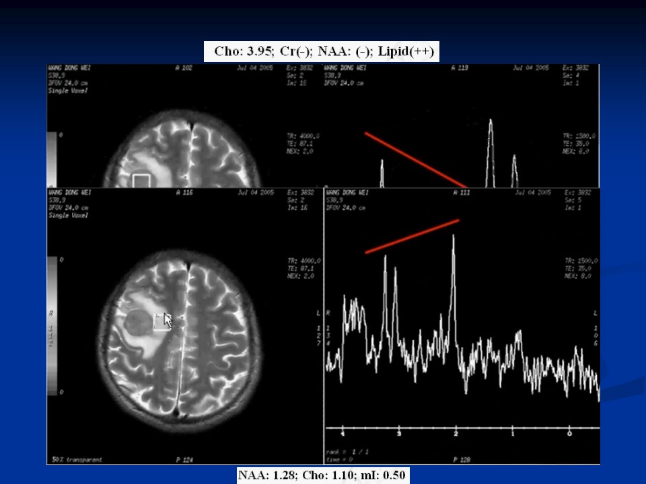Select the red line in the upper spectrum panel
This screenshot has width=646, height=484.
pos(416,160)
